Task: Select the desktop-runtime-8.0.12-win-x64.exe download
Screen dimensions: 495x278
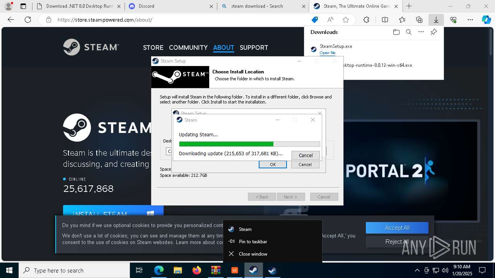Action: tap(377, 65)
